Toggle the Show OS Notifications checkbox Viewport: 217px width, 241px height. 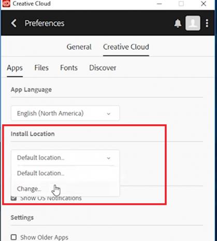[x=13, y=198]
